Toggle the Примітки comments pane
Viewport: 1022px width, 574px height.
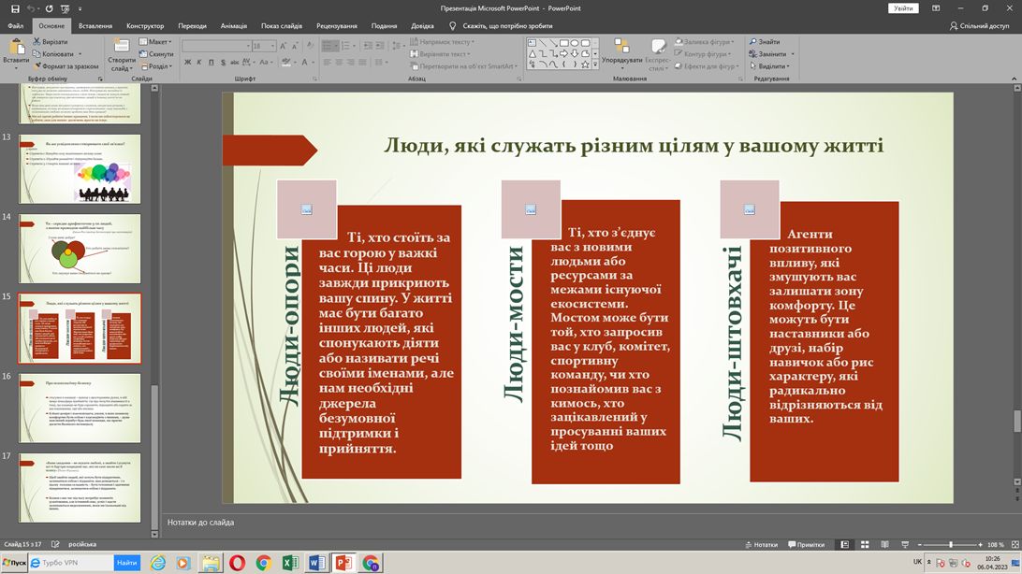(x=806, y=545)
